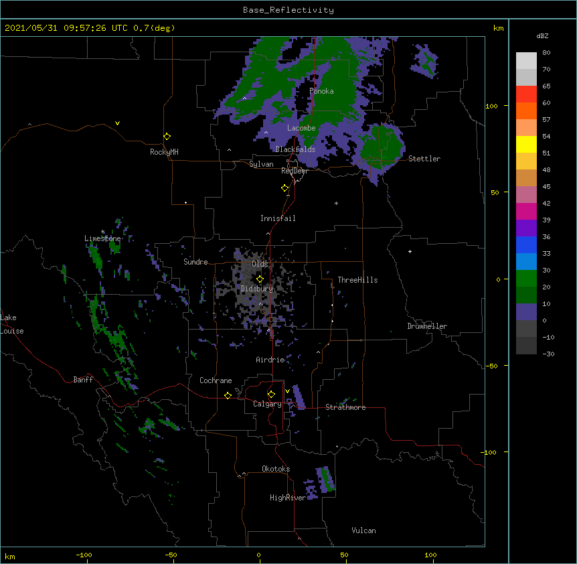The width and height of the screenshot is (577, 564).
Task: Click the yellow diamond marker south of Cochrane
Action: click(x=228, y=395)
